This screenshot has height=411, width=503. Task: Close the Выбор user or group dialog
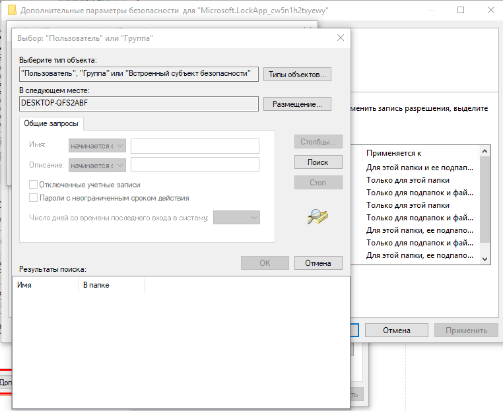pyautogui.click(x=341, y=38)
